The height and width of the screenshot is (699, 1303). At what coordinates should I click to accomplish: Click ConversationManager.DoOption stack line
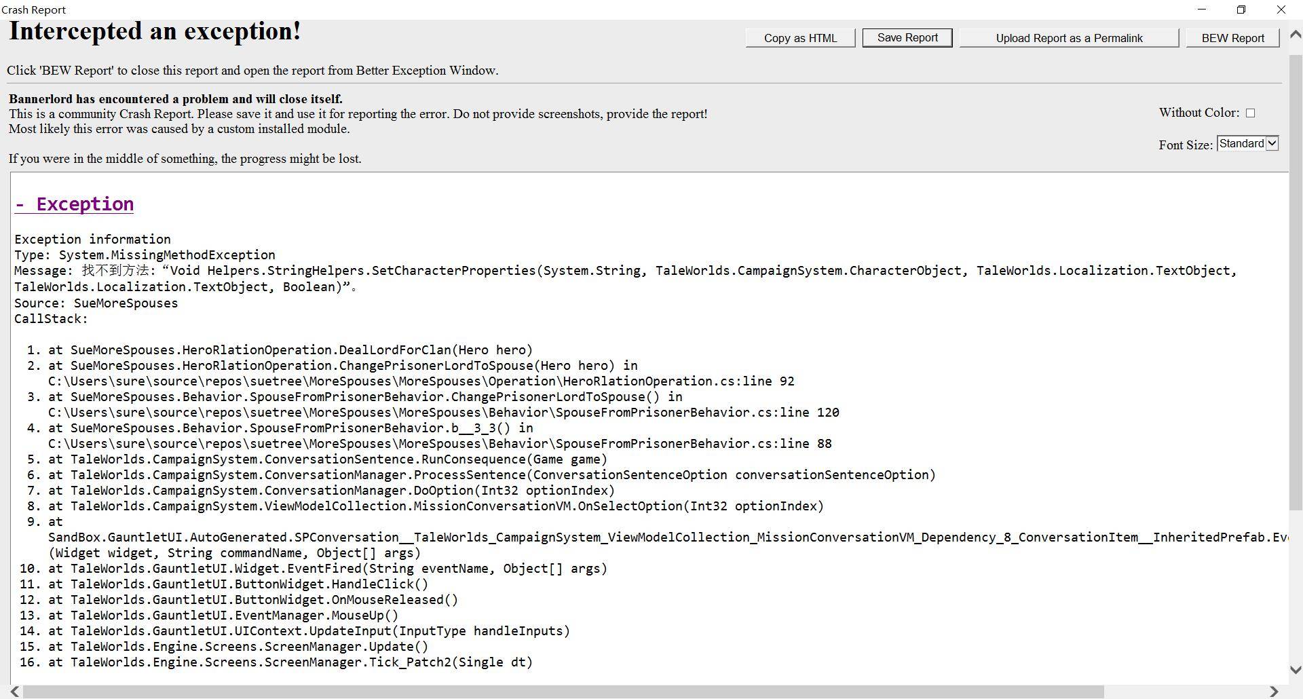coord(331,491)
